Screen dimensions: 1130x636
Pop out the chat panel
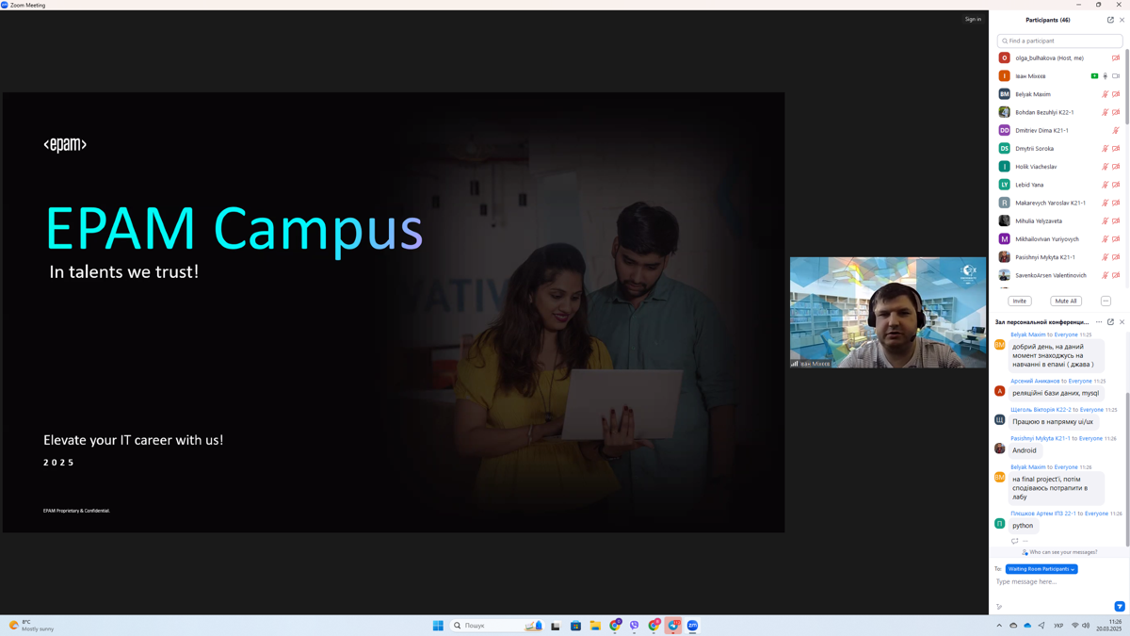click(1110, 322)
